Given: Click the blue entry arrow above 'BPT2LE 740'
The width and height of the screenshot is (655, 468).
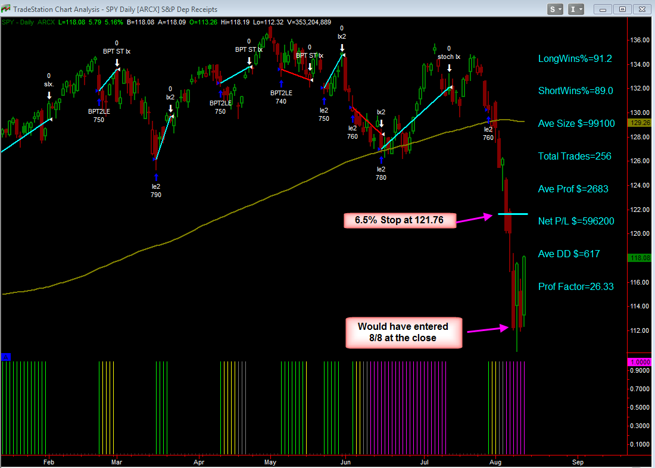Looking at the screenshot, I should tap(280, 83).
